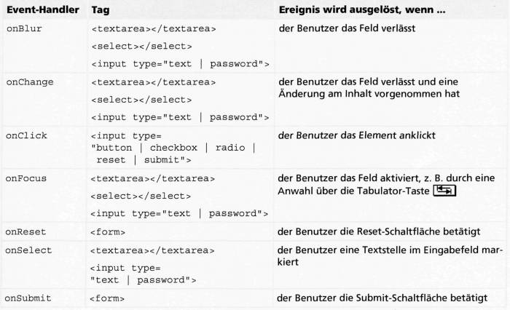Screen dimensions: 510x310
Task: Click the Tag column header
Action: [x=101, y=11]
